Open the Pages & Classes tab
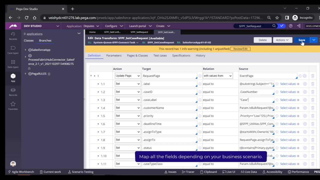320x180 pixels. click(137, 55)
